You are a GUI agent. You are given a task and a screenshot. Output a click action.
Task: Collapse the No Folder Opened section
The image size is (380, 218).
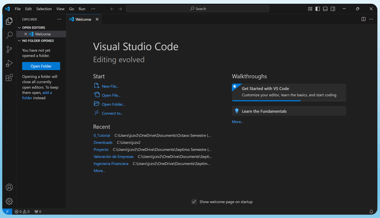19,41
